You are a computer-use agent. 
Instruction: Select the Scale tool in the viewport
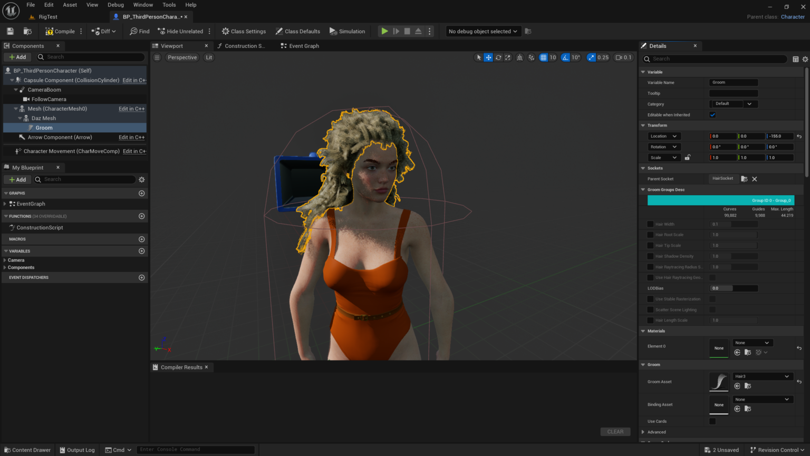(507, 57)
